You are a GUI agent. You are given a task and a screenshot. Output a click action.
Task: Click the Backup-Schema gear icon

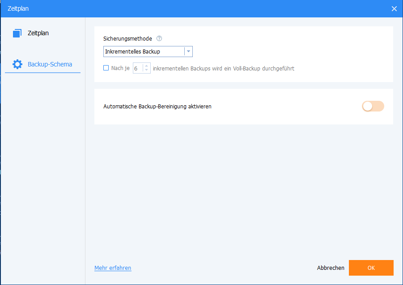17,64
